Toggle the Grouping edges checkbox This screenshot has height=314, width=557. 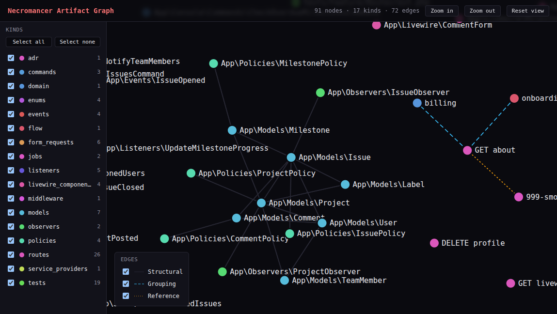(126, 284)
